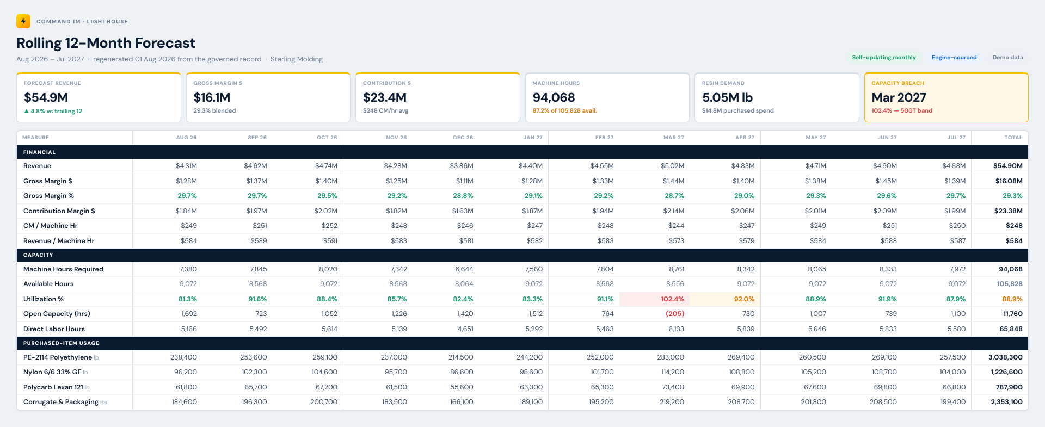The width and height of the screenshot is (1045, 427).
Task: Click the Command IM lightning bolt logo
Action: (23, 21)
